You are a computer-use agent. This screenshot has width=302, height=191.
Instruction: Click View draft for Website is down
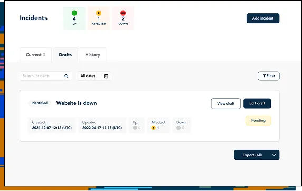coord(226,103)
